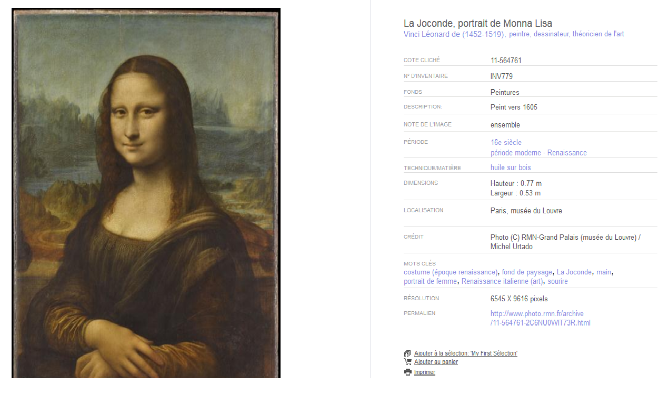669x414 pixels.
Task: Click the printer icon
Action: pos(407,372)
